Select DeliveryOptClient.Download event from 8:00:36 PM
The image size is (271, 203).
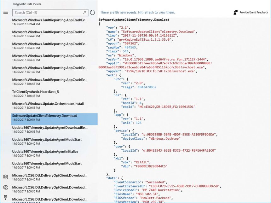coord(54,189)
